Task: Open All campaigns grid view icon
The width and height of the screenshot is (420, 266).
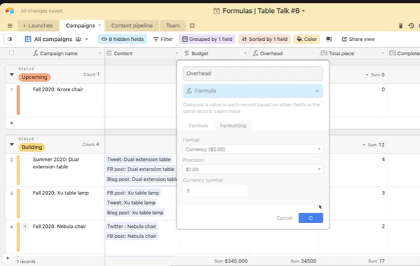Action: (28, 39)
